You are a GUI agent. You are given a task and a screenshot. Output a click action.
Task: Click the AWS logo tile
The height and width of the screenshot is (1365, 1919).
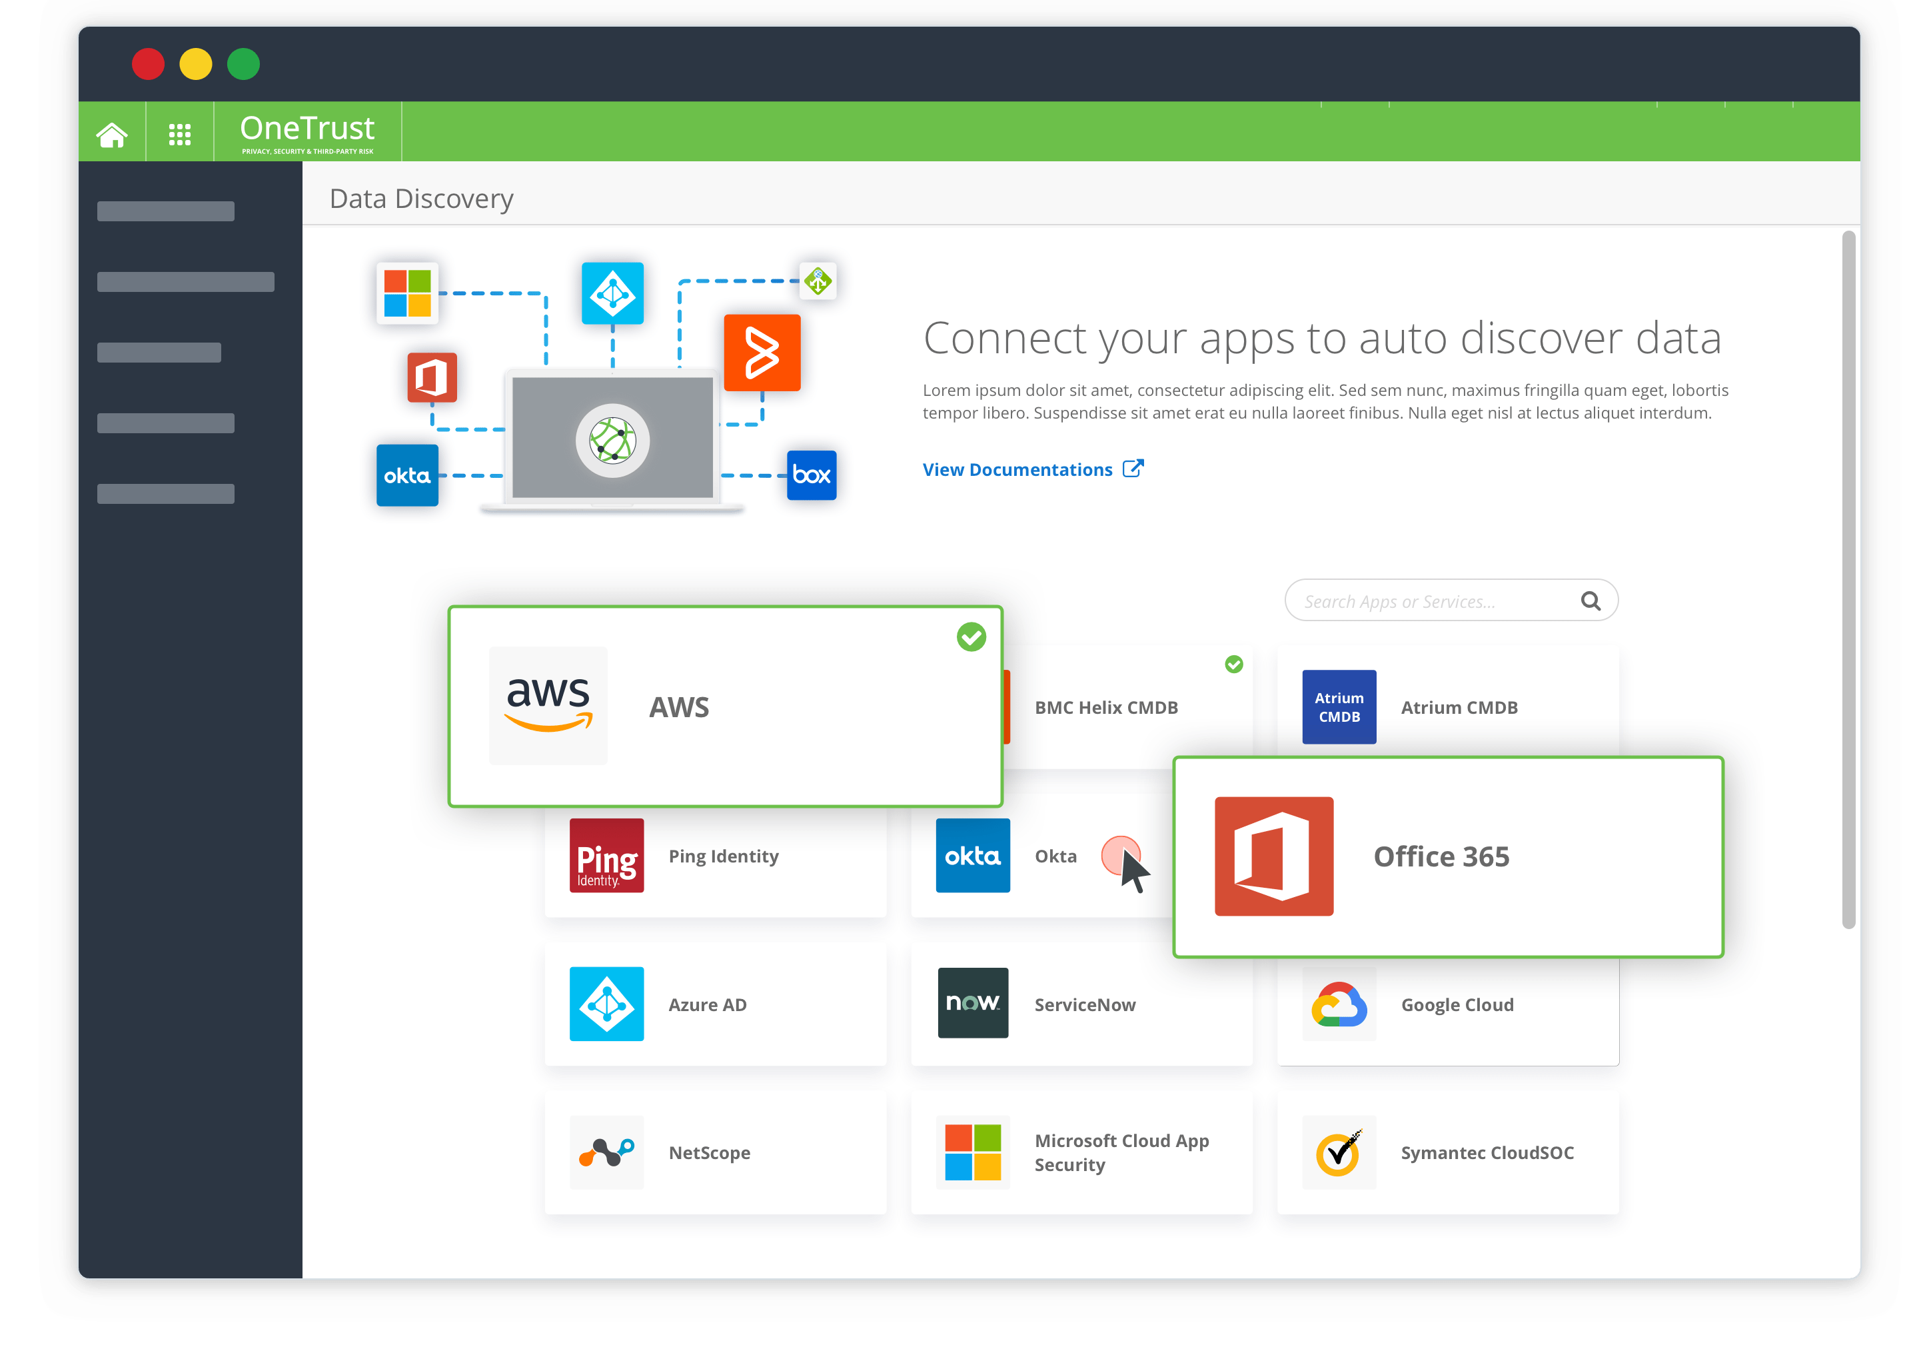pyautogui.click(x=548, y=705)
